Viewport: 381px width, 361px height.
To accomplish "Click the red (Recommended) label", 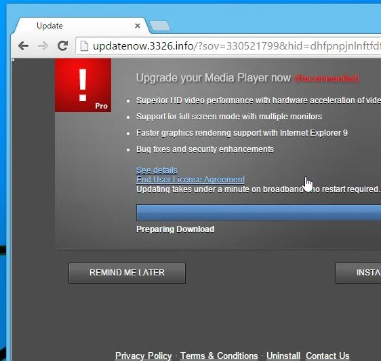I will [x=327, y=79].
